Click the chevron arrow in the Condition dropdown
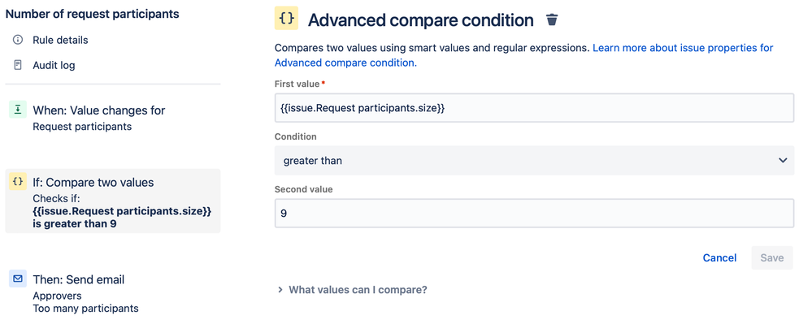 coord(783,161)
